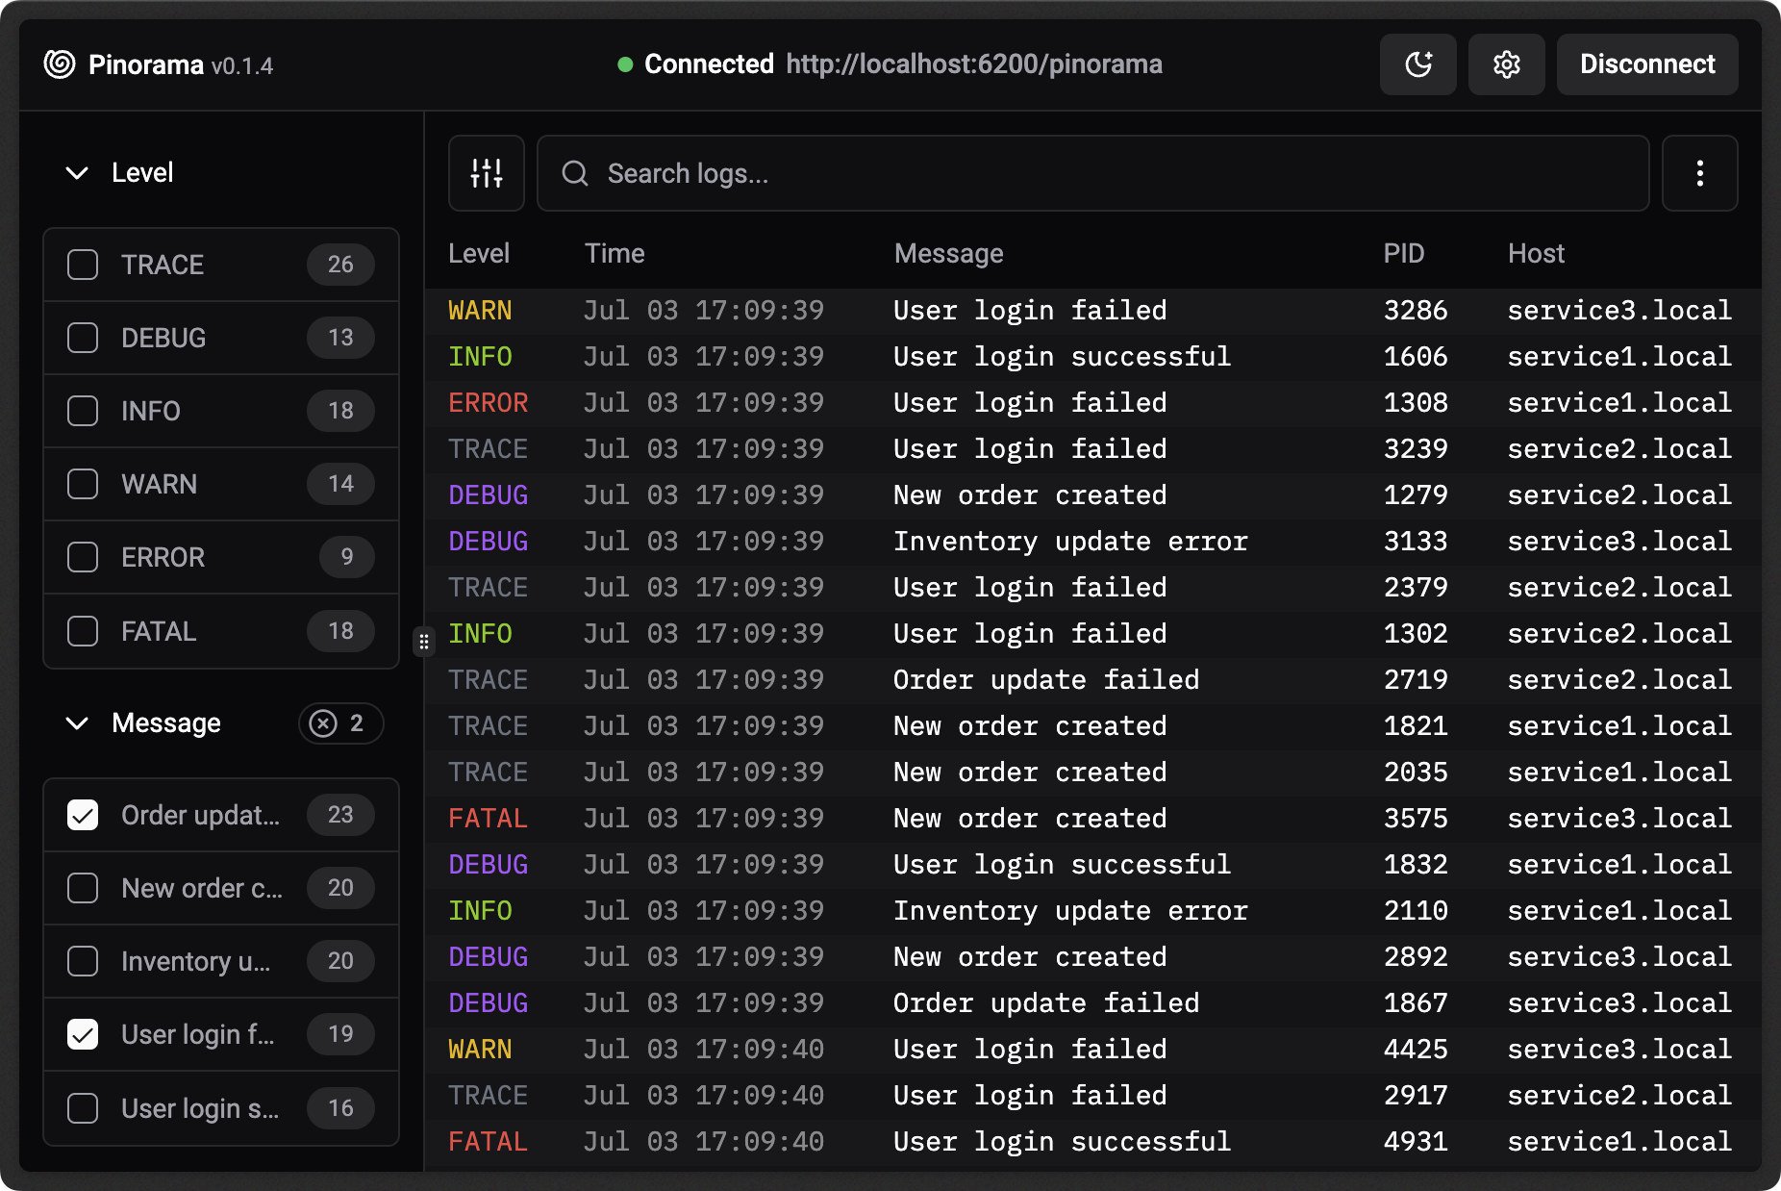Select the DEBUG row with PID 1832
Viewport: 1781px width, 1191px height.
(x=1093, y=865)
